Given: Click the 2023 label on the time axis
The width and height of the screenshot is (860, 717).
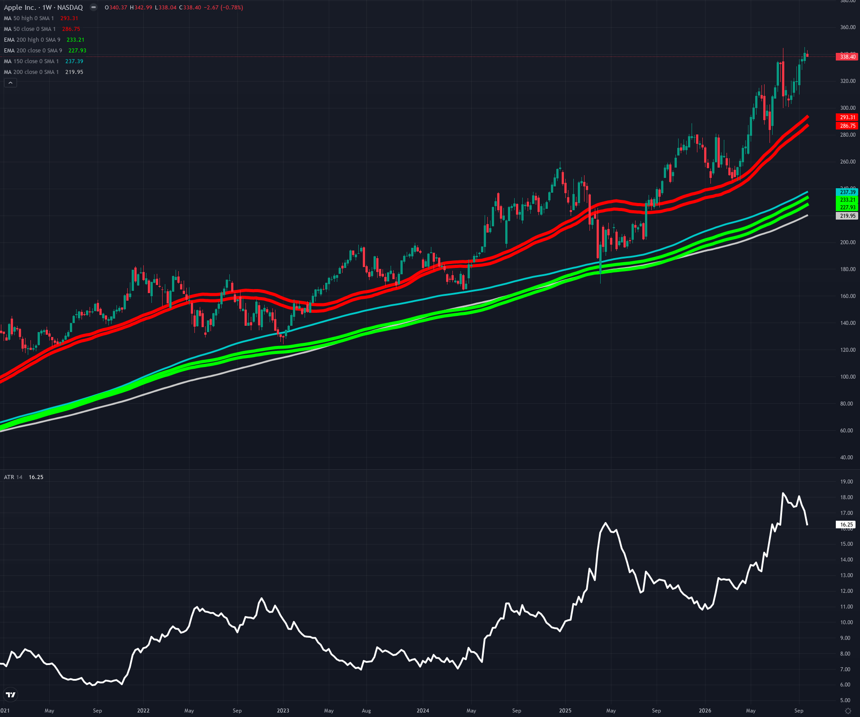Looking at the screenshot, I should tap(283, 711).
